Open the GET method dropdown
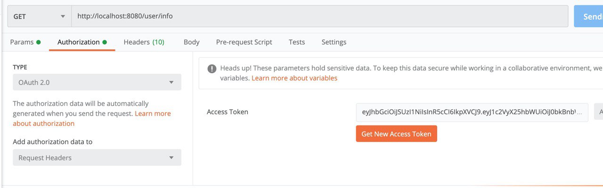This screenshot has height=188, width=603. tap(39, 16)
